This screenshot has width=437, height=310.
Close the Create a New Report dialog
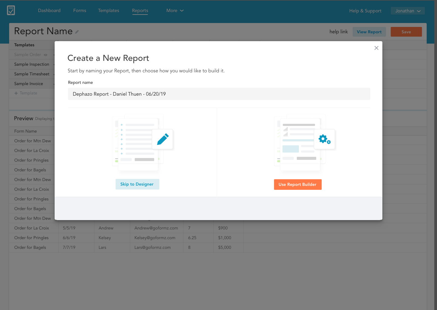(376, 48)
